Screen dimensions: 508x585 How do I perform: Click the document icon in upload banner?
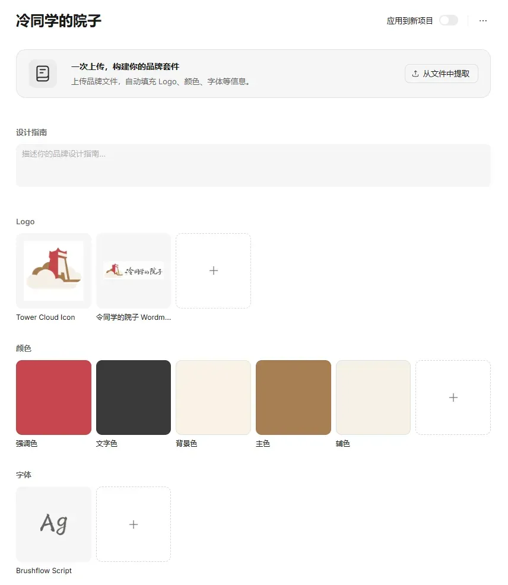(43, 74)
